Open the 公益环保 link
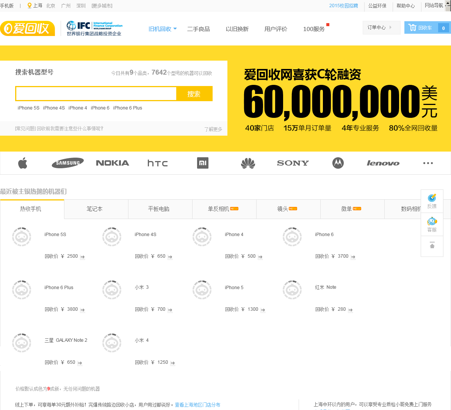Image resolution: width=451 pixels, height=410 pixels. click(x=377, y=6)
